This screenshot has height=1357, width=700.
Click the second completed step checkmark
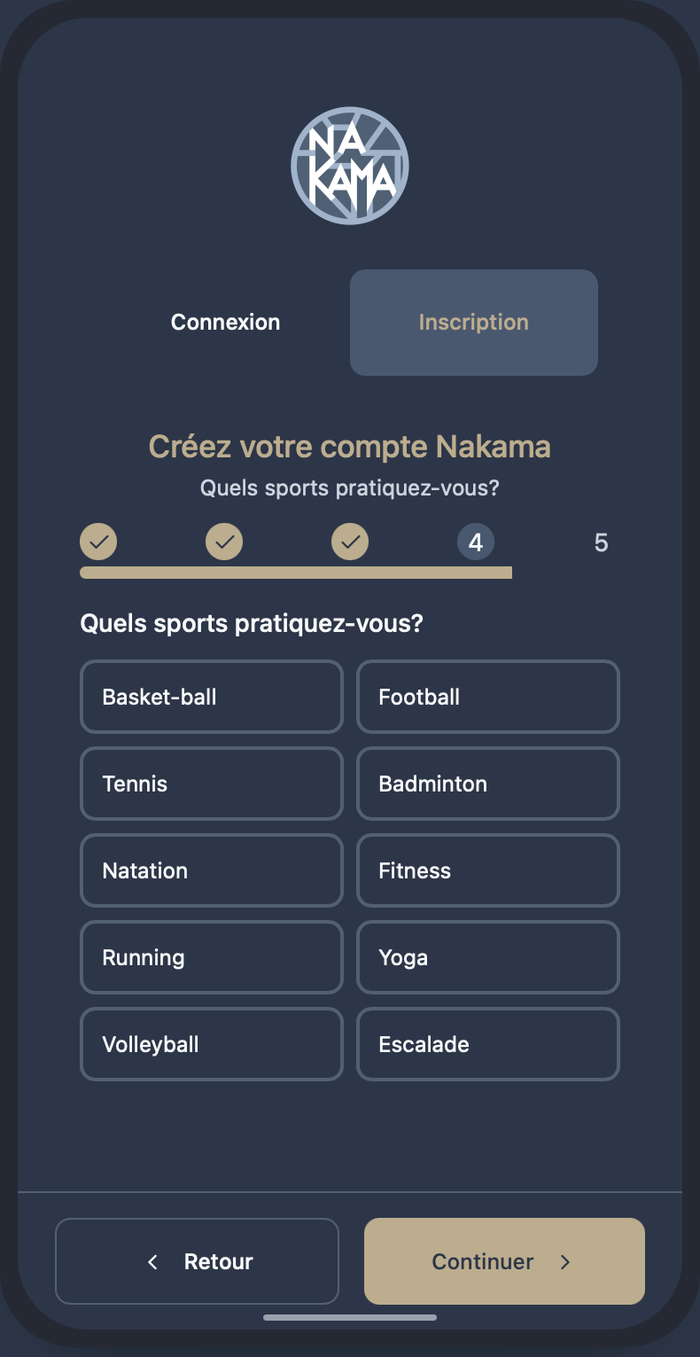(x=224, y=542)
